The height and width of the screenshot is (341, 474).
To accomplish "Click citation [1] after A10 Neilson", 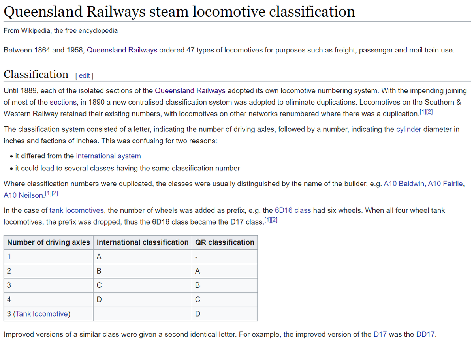I will point(49,193).
